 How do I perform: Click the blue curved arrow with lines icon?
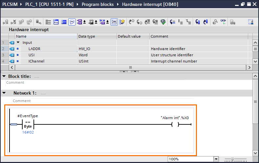click(172, 22)
